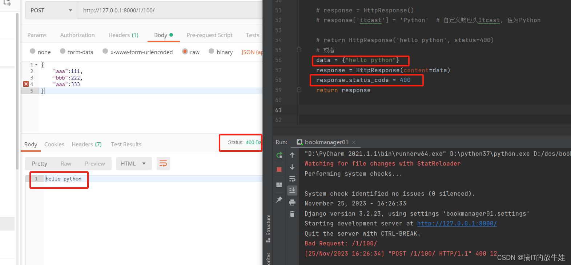Click the 'return response' code line
Viewport: 571px width, 265px height.
coord(343,90)
